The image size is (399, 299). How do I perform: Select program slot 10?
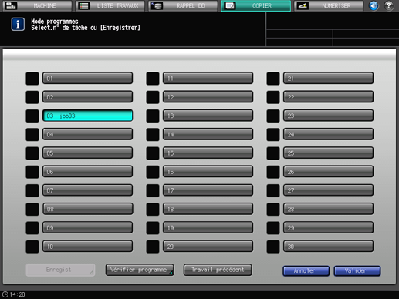87,247
